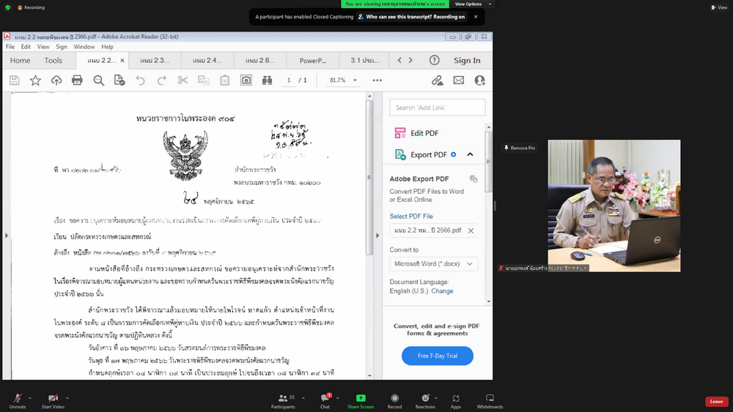Collapse right pane via divider arrow
This screenshot has height=412, width=733.
click(x=377, y=236)
